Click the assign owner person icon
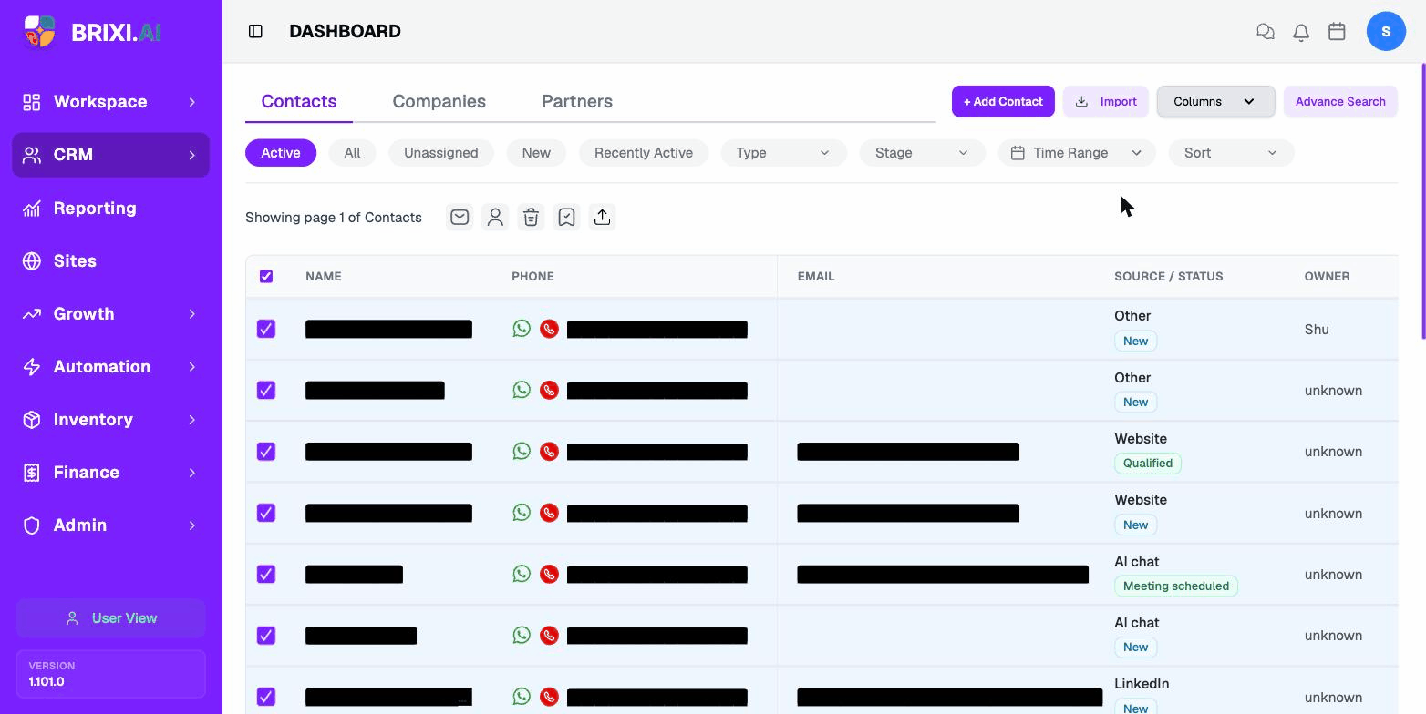The height and width of the screenshot is (714, 1426). (x=495, y=217)
